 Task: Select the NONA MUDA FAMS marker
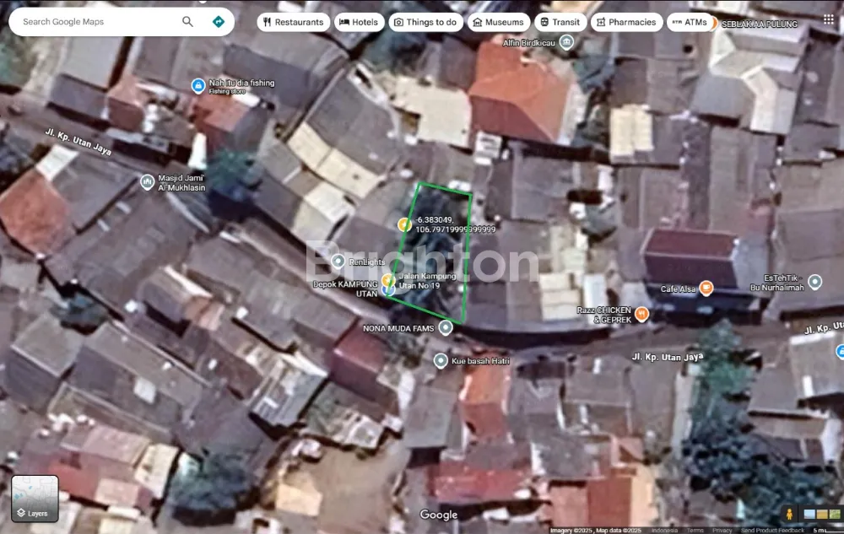[446, 327]
